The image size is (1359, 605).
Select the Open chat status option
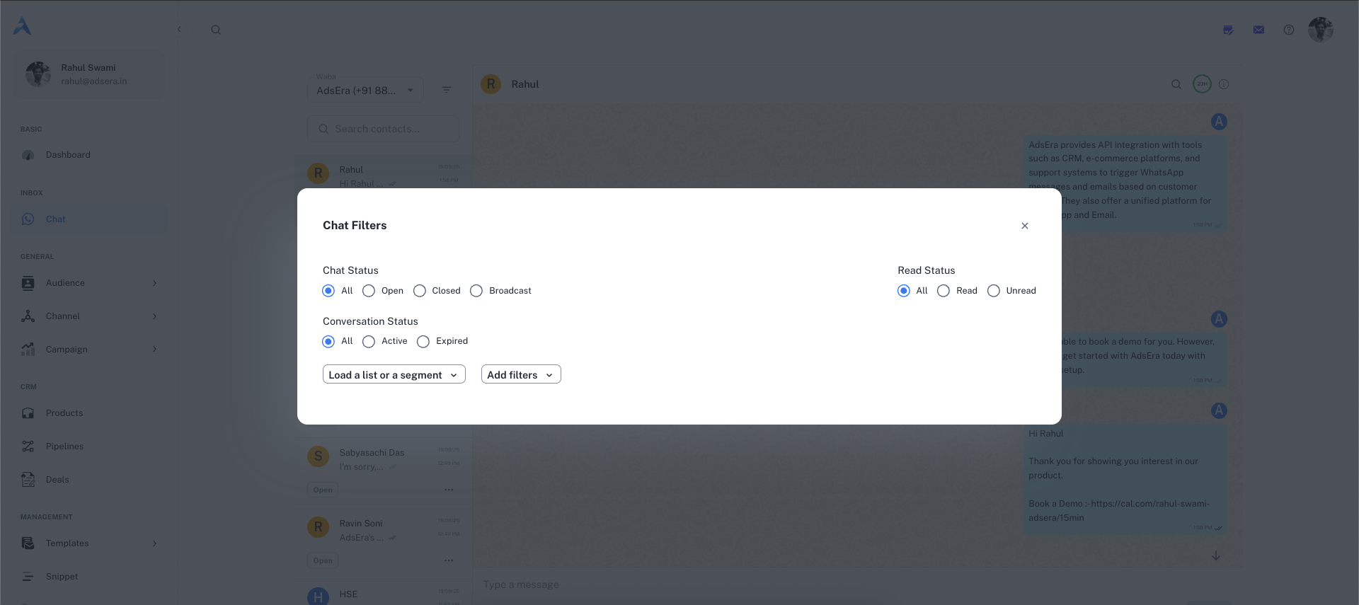tap(369, 291)
